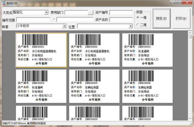The image size is (194, 127).
Task: Select the 二维 radio button
Action: tap(138, 25)
